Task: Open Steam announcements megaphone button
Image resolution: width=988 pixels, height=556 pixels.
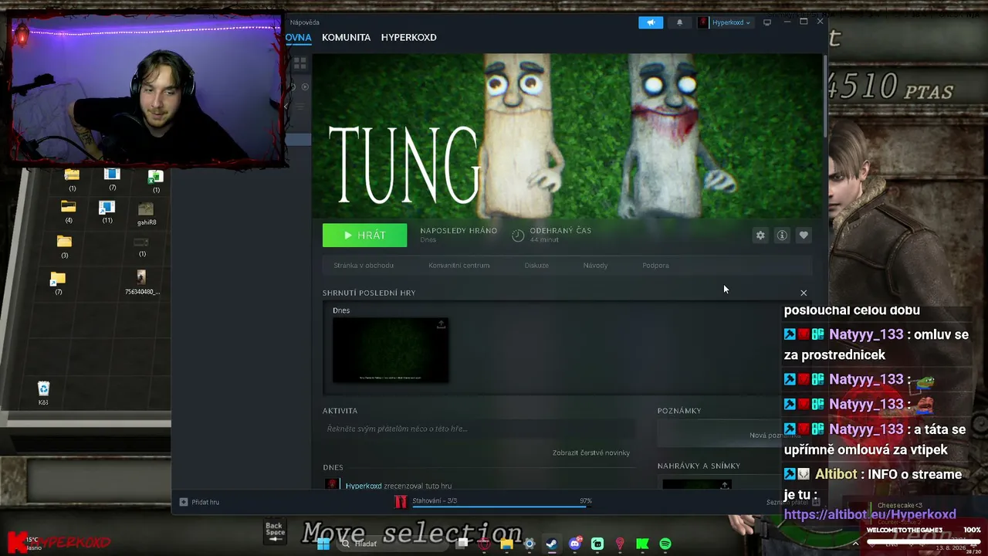Action: (x=651, y=22)
